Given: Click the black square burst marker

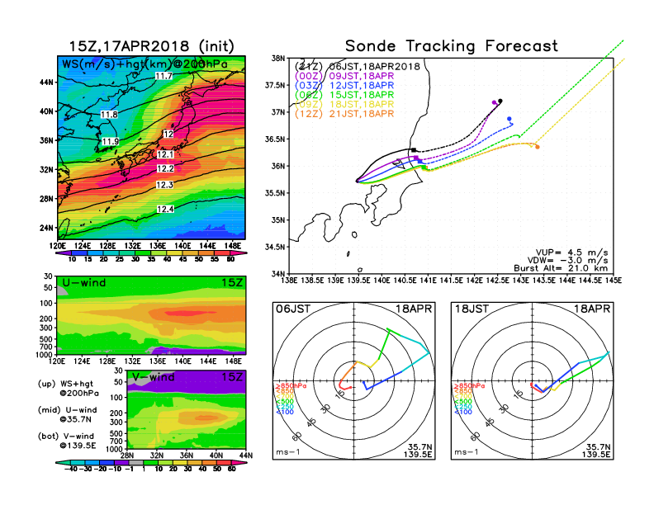Looking at the screenshot, I should [414, 150].
